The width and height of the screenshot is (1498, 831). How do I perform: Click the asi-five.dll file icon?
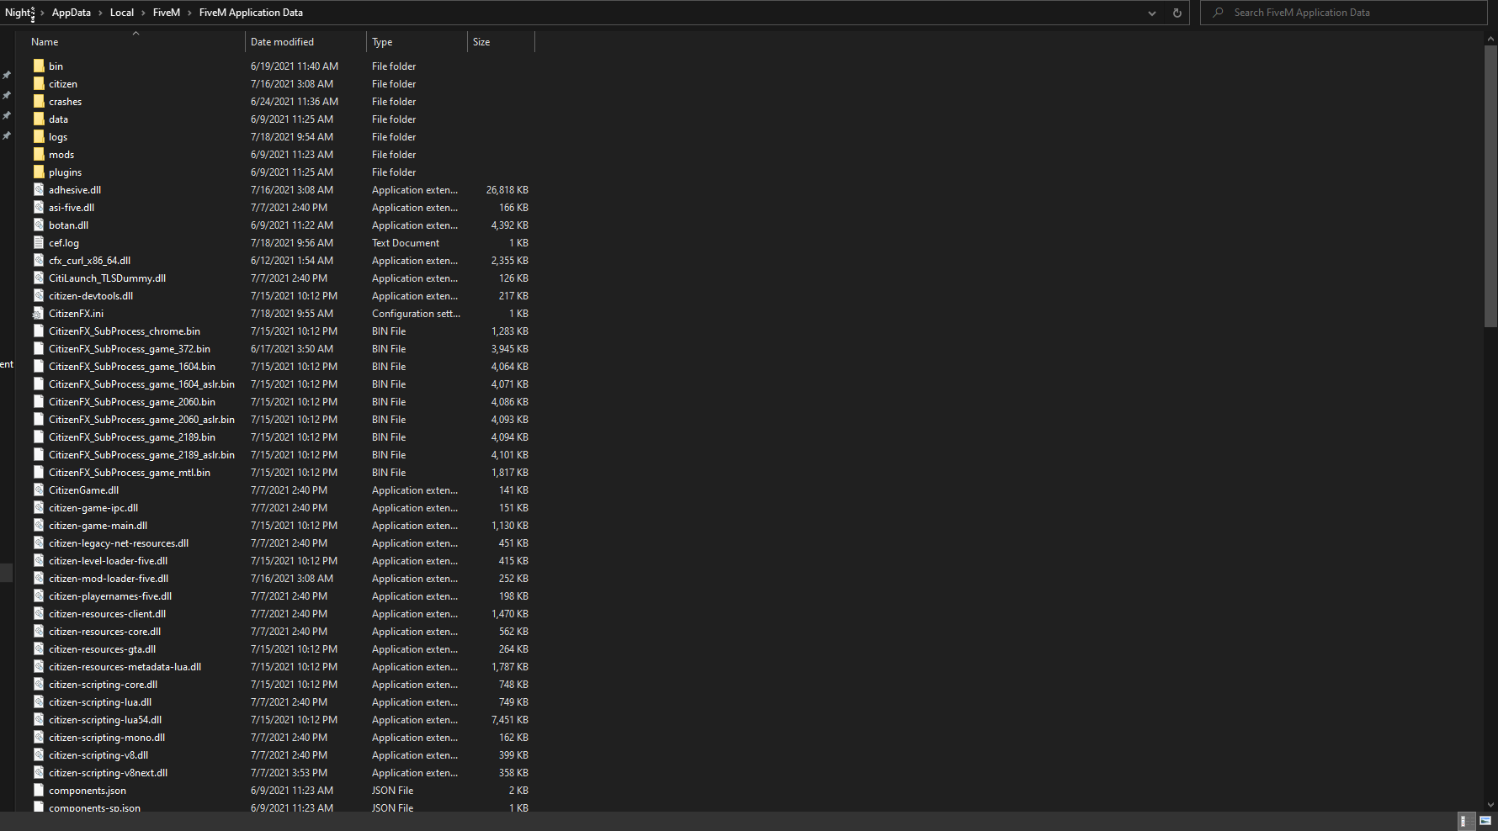[x=39, y=207]
